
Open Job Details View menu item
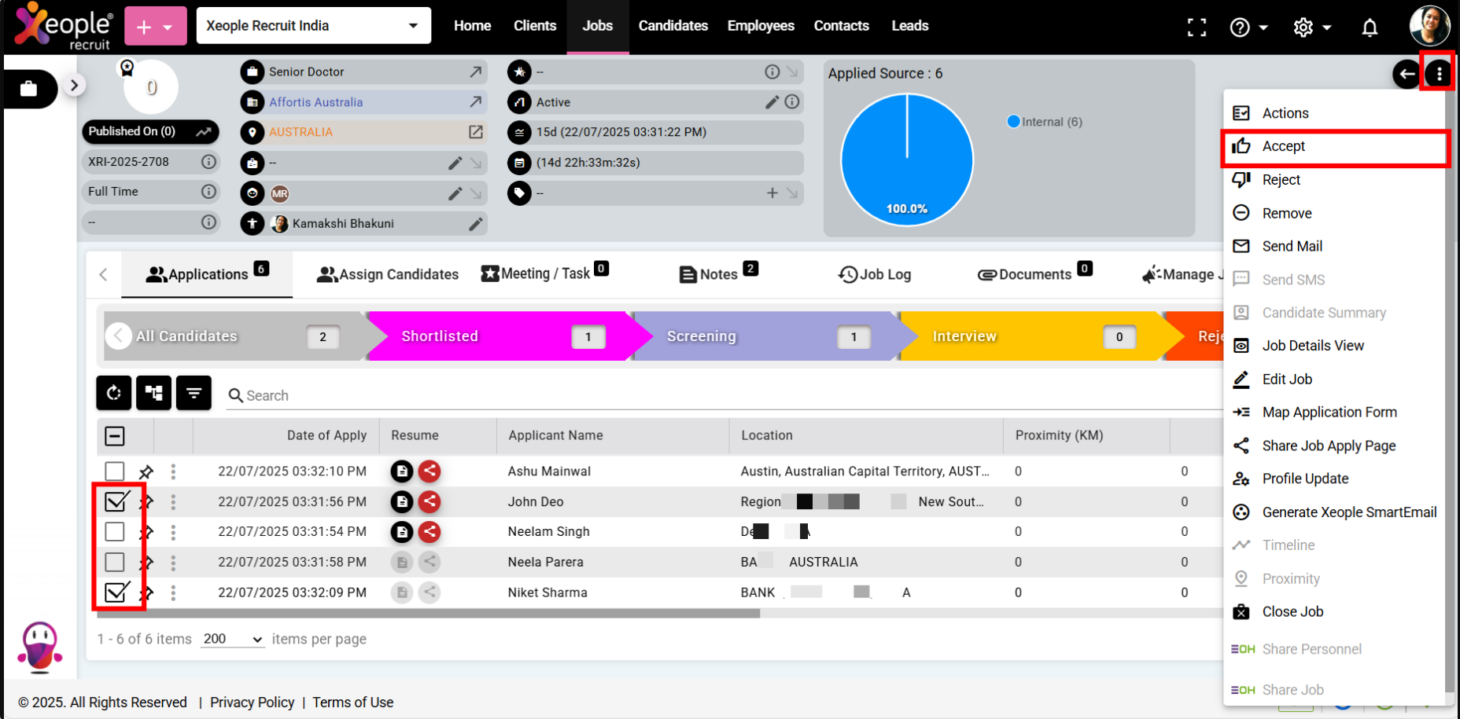click(1335, 346)
